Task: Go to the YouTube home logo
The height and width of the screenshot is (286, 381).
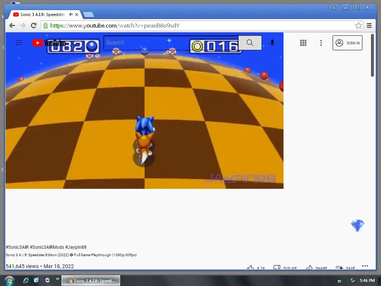Action: coord(49,43)
